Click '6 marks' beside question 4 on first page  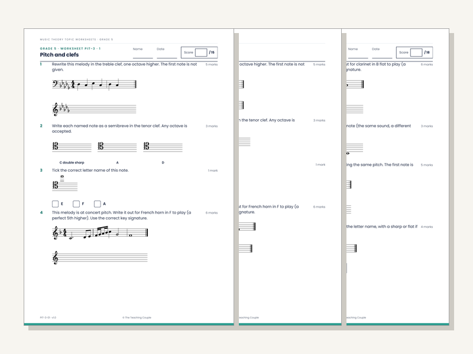coord(212,213)
